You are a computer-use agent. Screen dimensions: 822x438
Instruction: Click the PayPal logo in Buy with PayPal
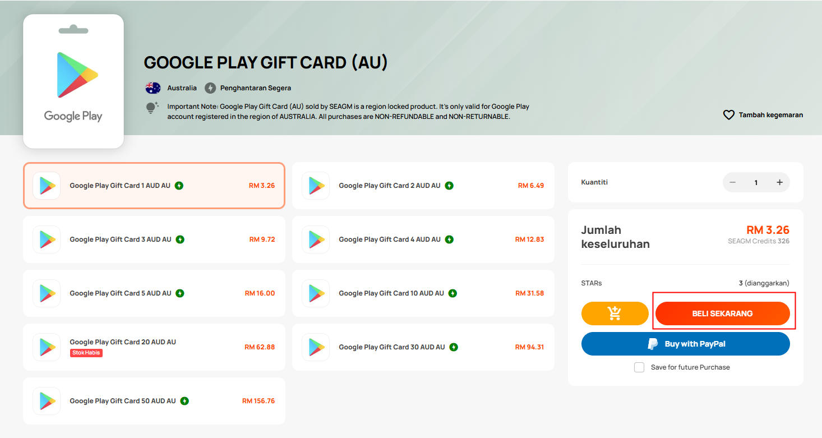[653, 344]
